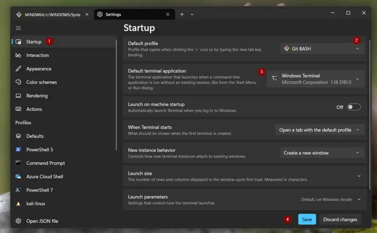Viewport: 377px width, 233px height.
Task: Click the PowerShell 5 profile icon
Action: 18,149
